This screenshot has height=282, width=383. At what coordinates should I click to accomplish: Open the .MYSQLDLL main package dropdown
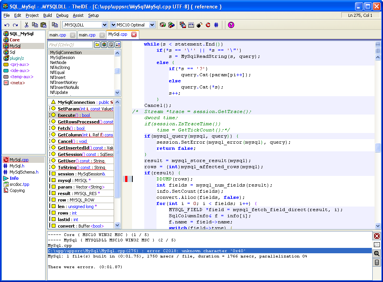(x=104, y=25)
